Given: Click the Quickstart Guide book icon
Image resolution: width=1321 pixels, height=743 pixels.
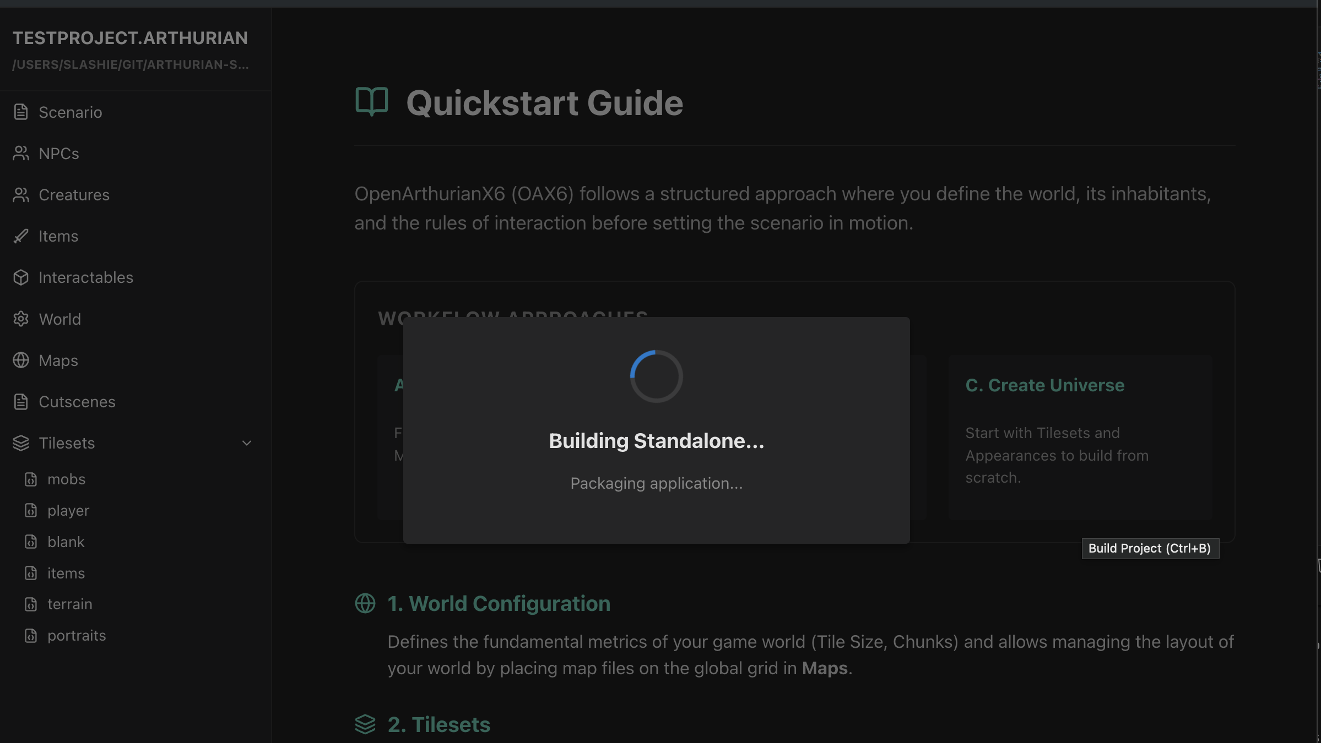Looking at the screenshot, I should click(372, 102).
